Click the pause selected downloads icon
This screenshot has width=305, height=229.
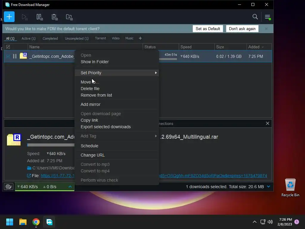40,17
